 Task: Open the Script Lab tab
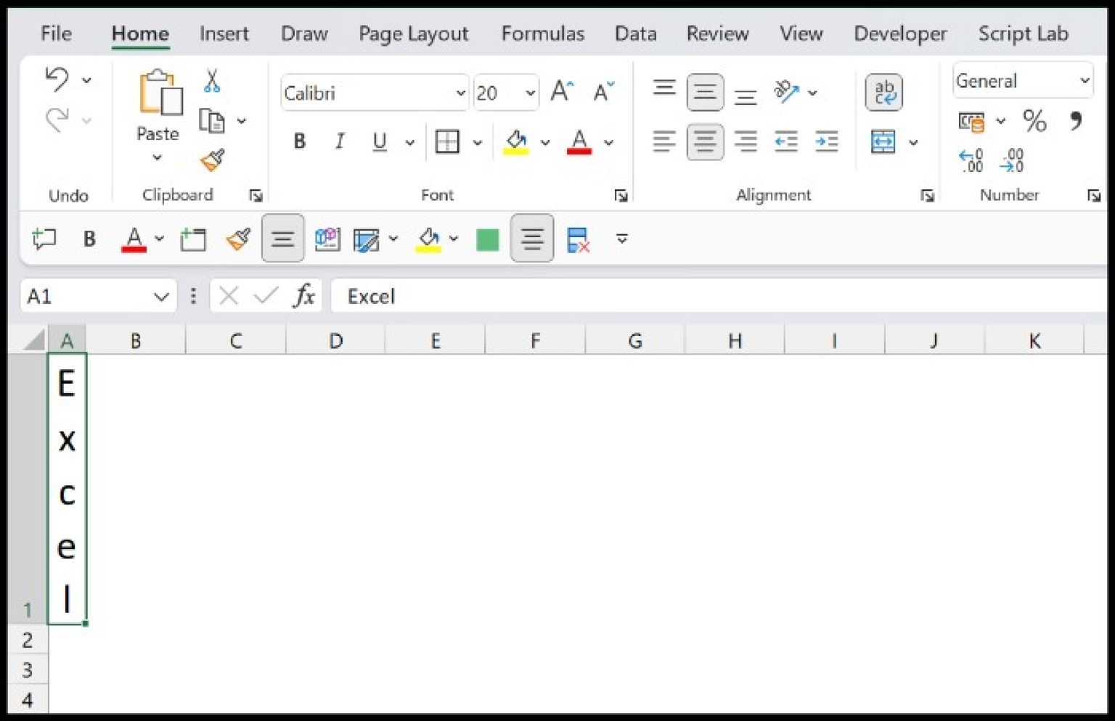click(1023, 33)
